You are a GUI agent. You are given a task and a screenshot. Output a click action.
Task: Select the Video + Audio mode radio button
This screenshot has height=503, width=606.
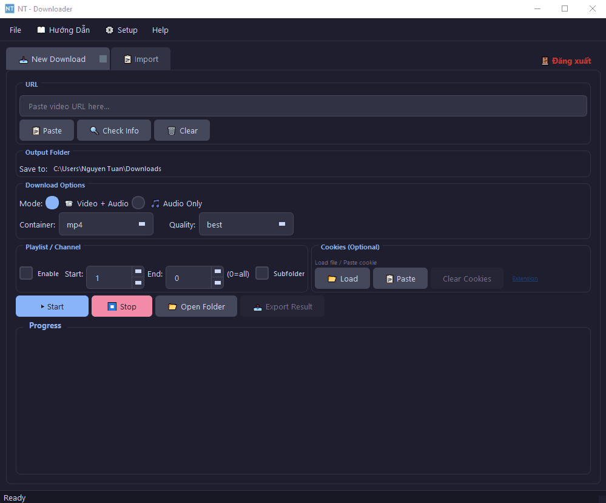[52, 203]
